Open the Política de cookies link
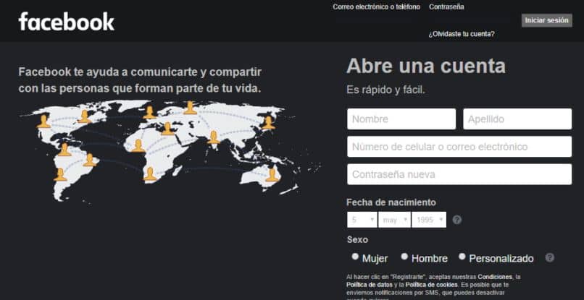 point(431,285)
